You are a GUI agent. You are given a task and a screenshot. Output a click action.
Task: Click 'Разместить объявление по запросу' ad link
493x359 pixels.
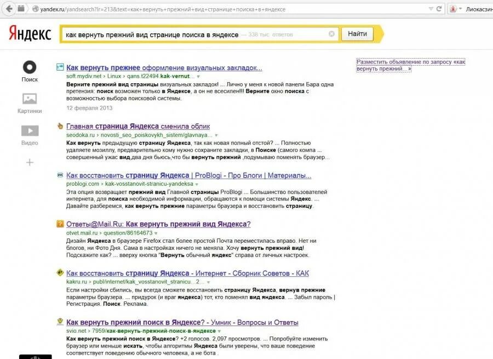coord(411,65)
